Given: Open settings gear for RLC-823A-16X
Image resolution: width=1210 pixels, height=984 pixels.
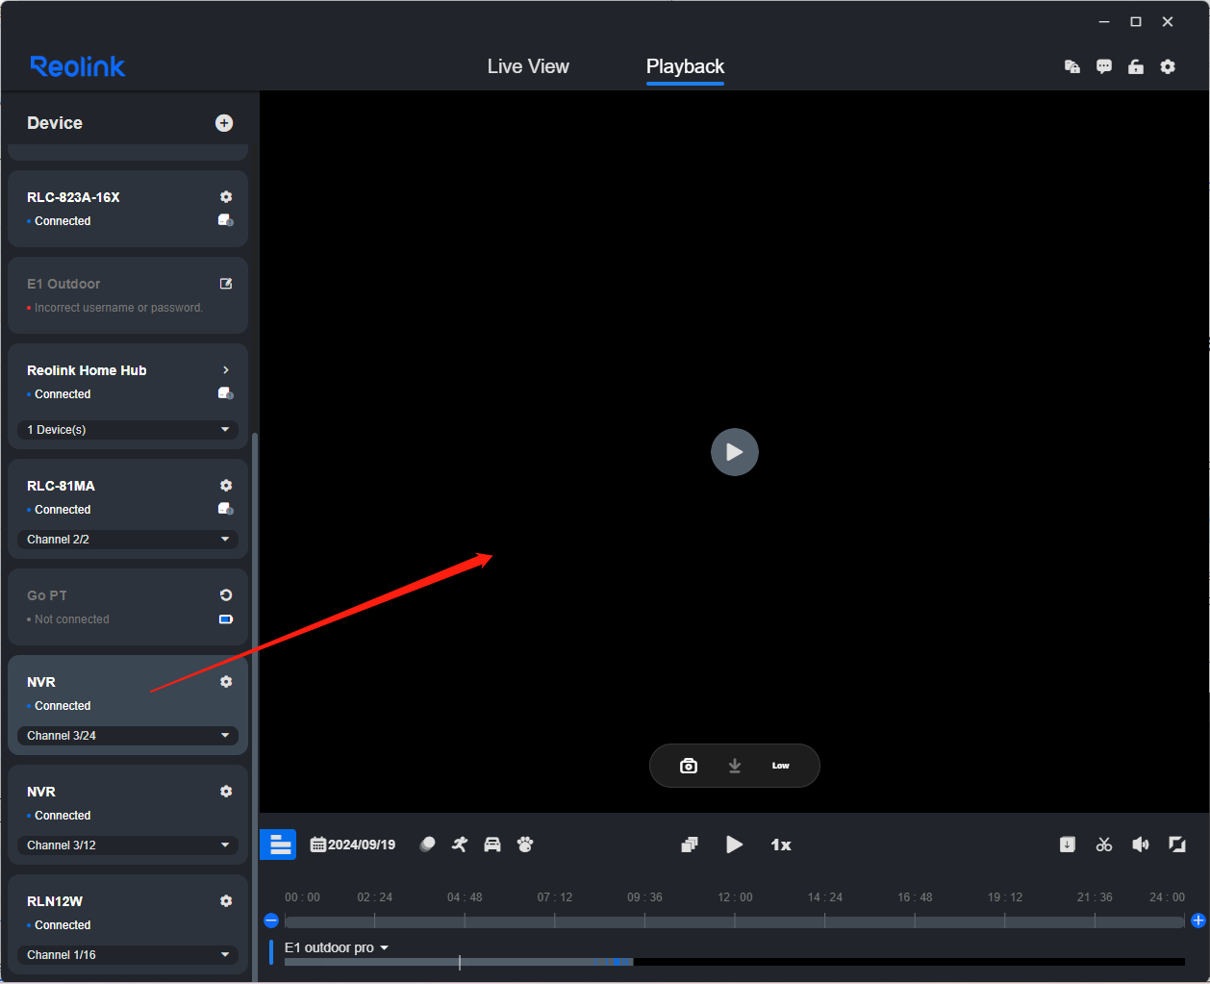Looking at the screenshot, I should pyautogui.click(x=226, y=197).
